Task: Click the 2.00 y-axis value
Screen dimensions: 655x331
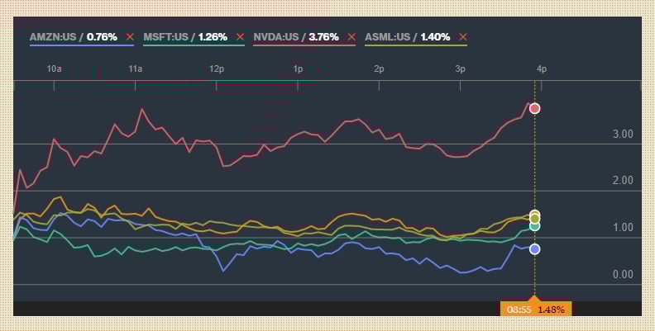Action: [x=623, y=181]
